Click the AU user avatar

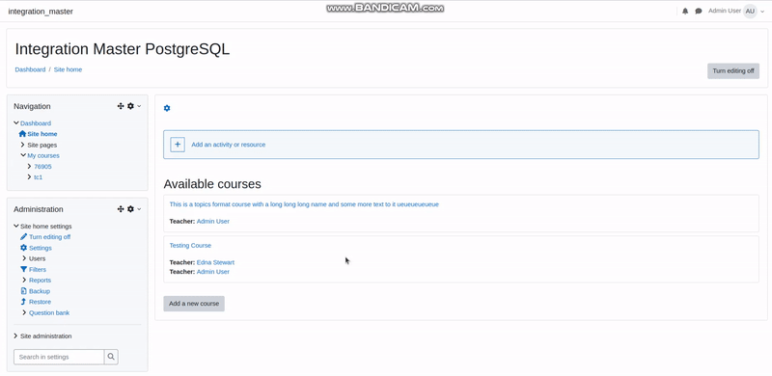click(750, 11)
